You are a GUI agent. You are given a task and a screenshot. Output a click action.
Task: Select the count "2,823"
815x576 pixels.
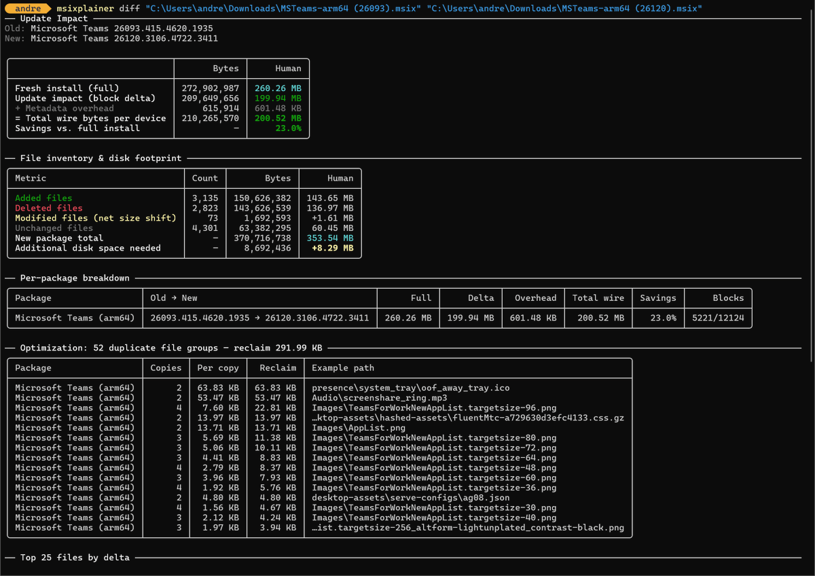tap(205, 208)
